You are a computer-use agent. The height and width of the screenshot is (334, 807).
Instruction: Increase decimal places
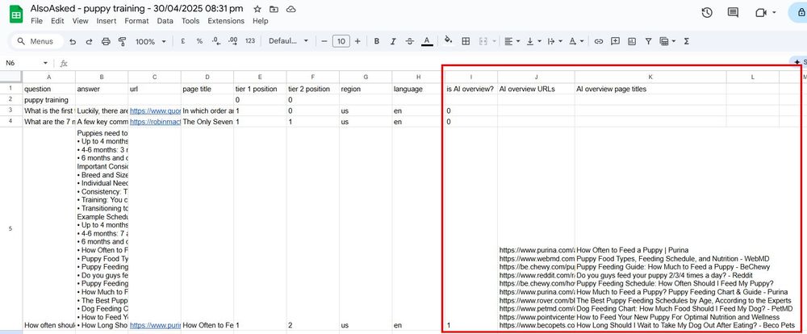232,41
